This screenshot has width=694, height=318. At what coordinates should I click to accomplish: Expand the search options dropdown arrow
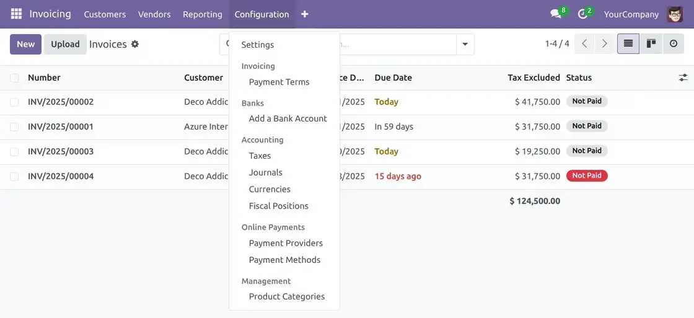(465, 44)
